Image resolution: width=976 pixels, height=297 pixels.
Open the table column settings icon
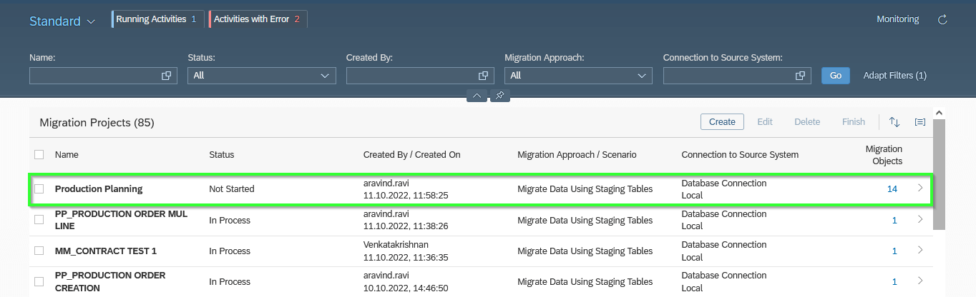point(920,122)
